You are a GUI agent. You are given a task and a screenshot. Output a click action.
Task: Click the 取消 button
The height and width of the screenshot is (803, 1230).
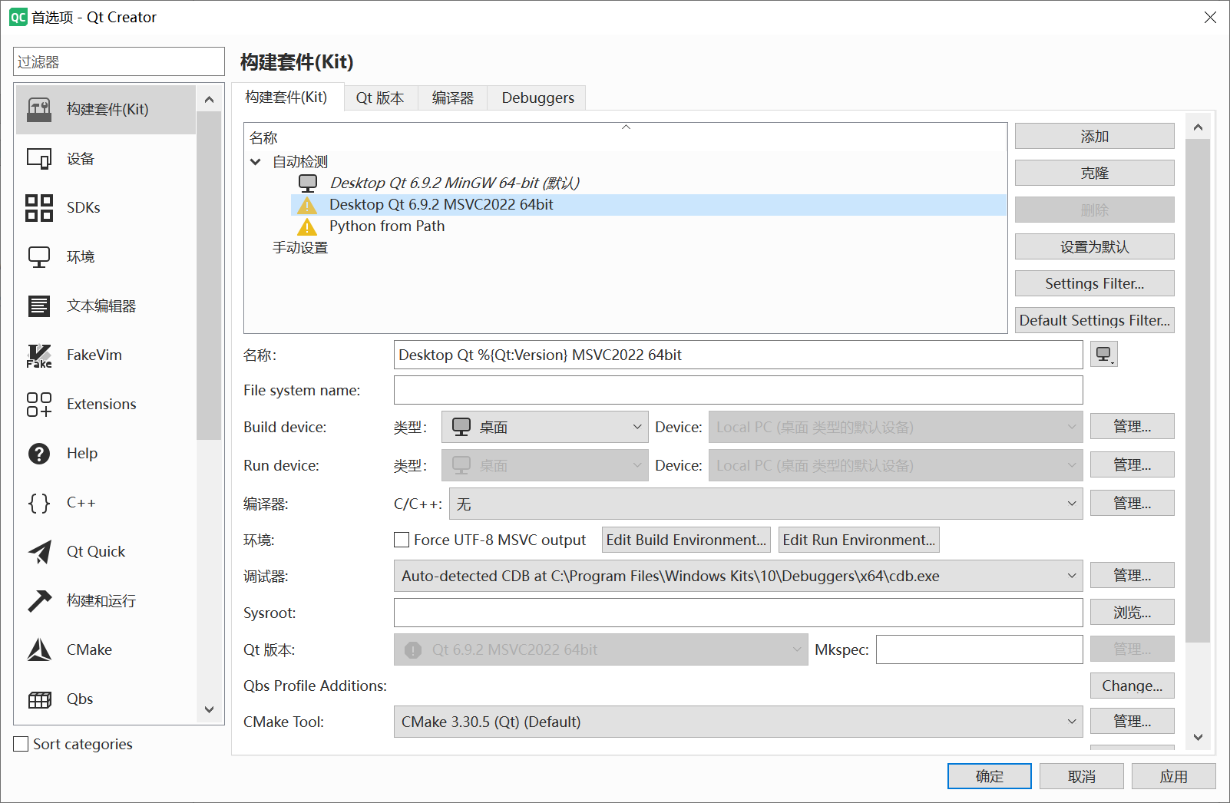click(x=1082, y=776)
